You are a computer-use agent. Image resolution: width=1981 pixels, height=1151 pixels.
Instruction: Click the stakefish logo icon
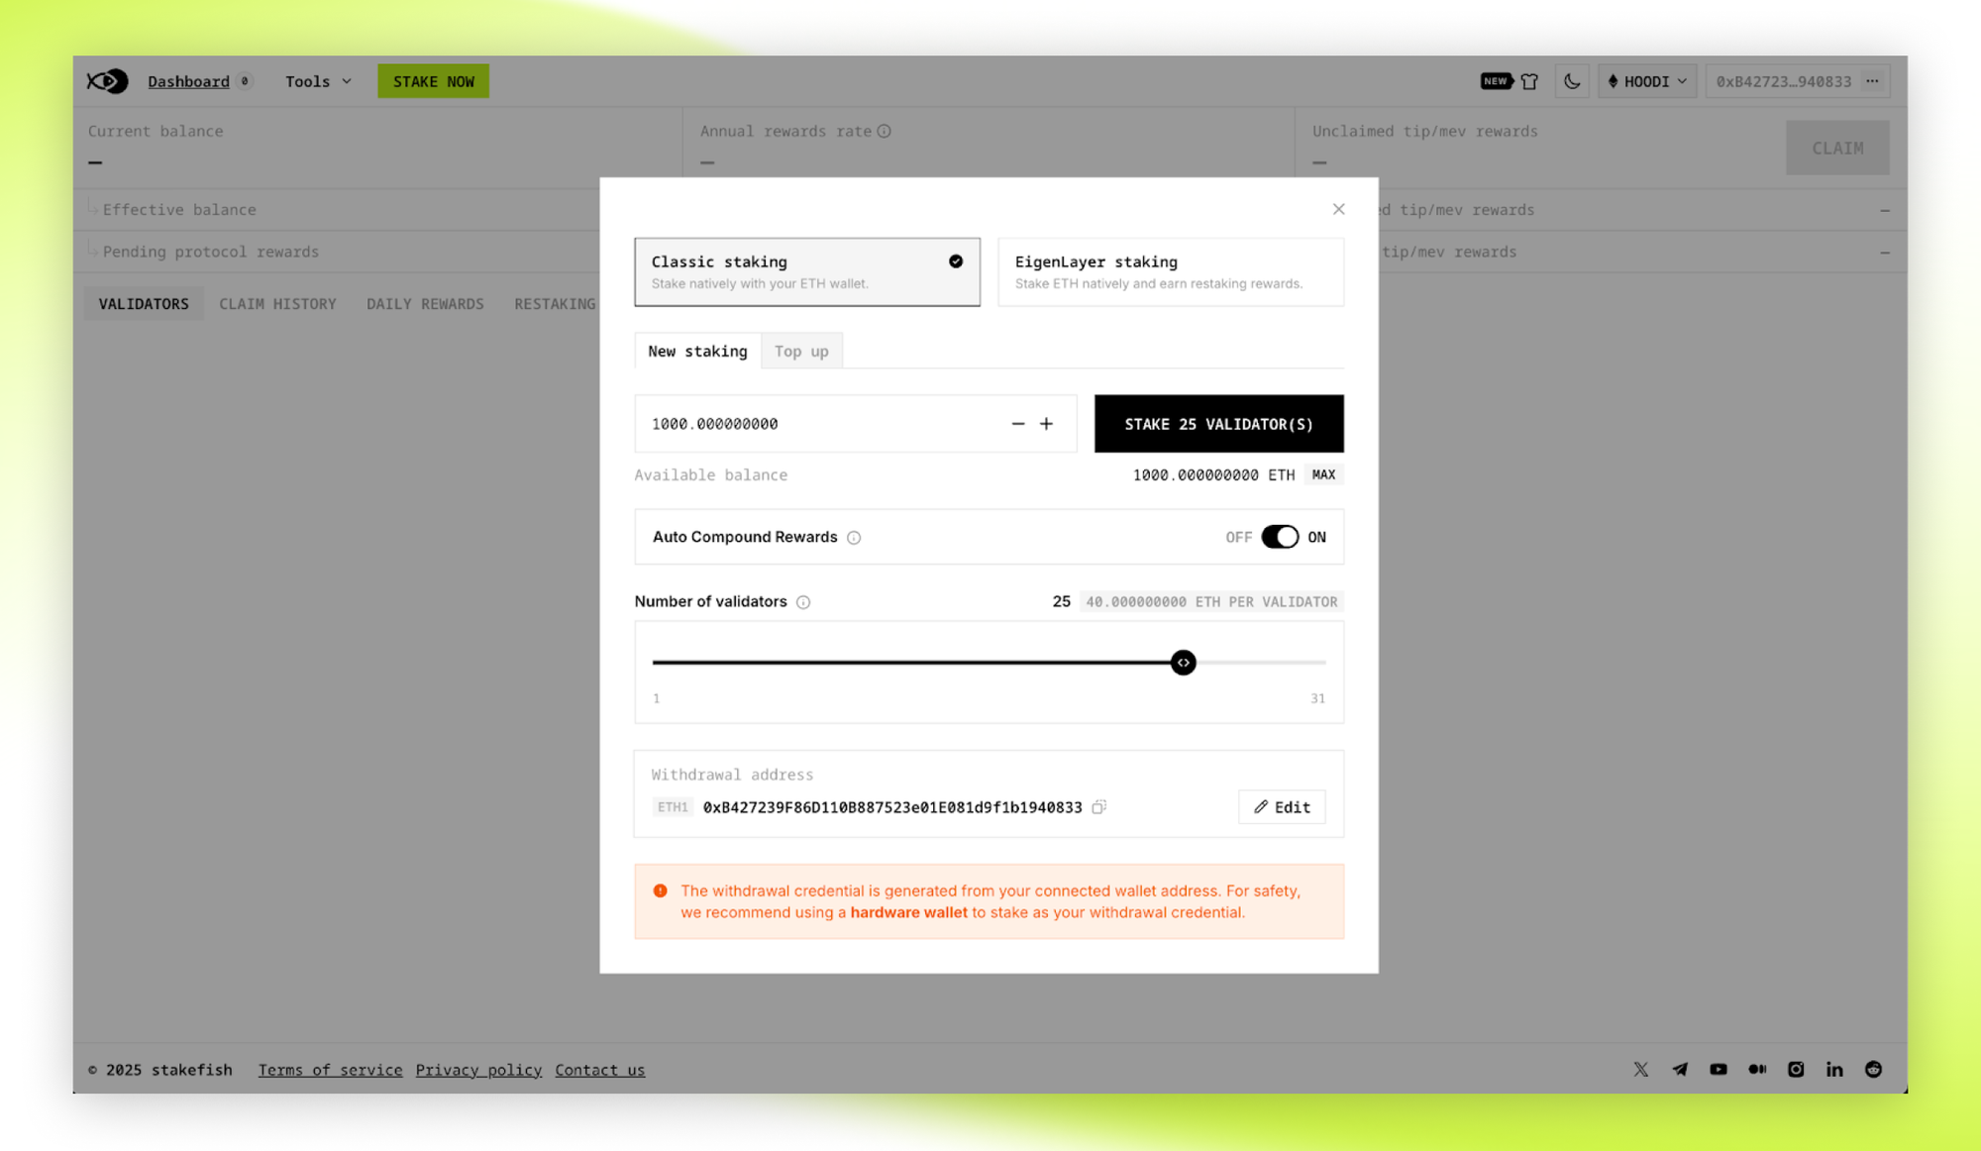pos(107,81)
